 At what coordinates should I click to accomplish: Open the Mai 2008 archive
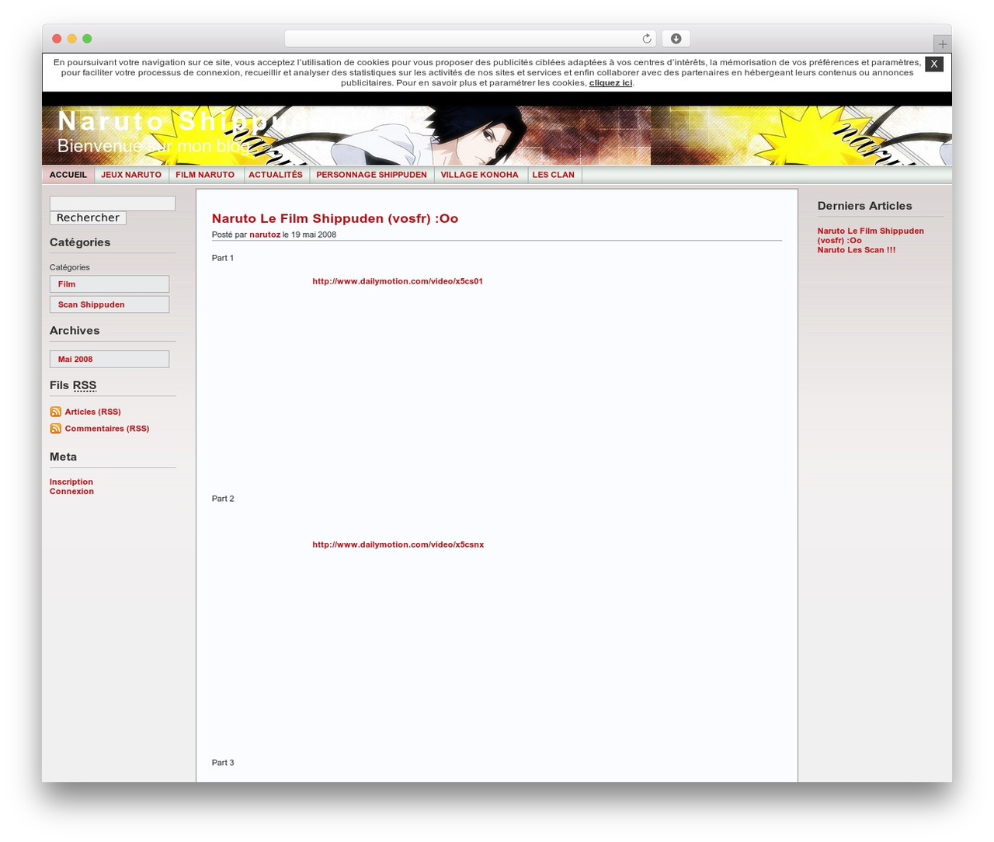pyautogui.click(x=109, y=359)
